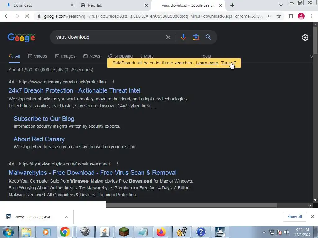The width and height of the screenshot is (318, 238).
Task: Open options for Red Canary ad
Action: coord(113,82)
